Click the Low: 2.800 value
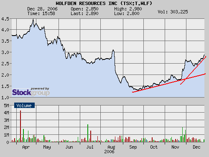 click(x=127, y=13)
